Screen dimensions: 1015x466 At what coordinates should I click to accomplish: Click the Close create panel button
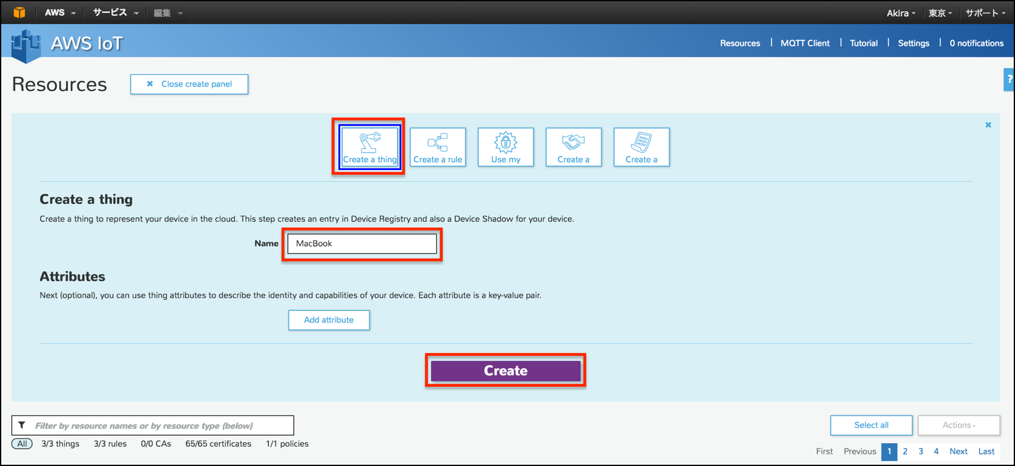pyautogui.click(x=189, y=84)
